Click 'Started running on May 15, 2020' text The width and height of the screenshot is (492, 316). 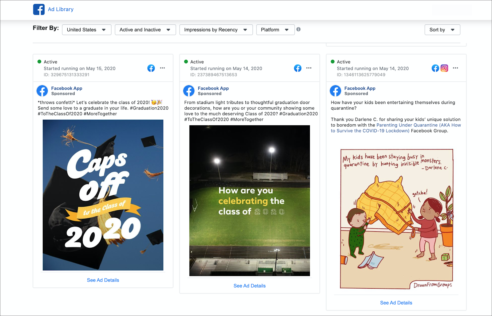click(x=80, y=69)
